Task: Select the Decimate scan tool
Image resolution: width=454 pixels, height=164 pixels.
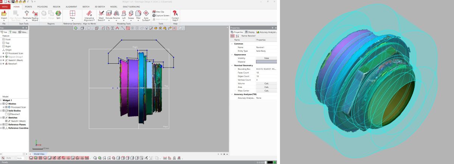Action: tap(27, 15)
